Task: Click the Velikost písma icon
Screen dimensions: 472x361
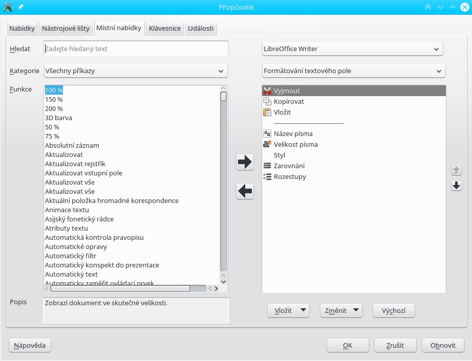Action: coord(267,144)
